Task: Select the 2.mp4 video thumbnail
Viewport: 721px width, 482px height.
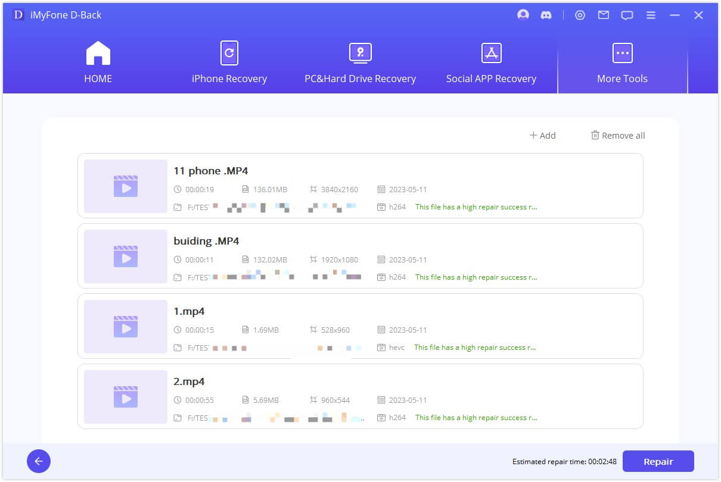Action: (126, 396)
